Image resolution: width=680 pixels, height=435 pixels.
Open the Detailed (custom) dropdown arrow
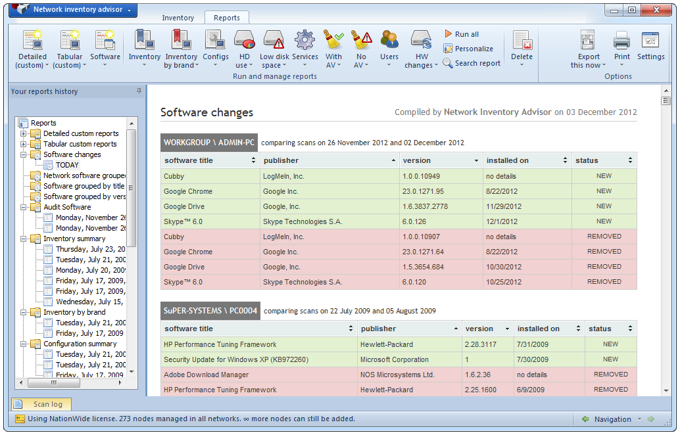(x=47, y=66)
